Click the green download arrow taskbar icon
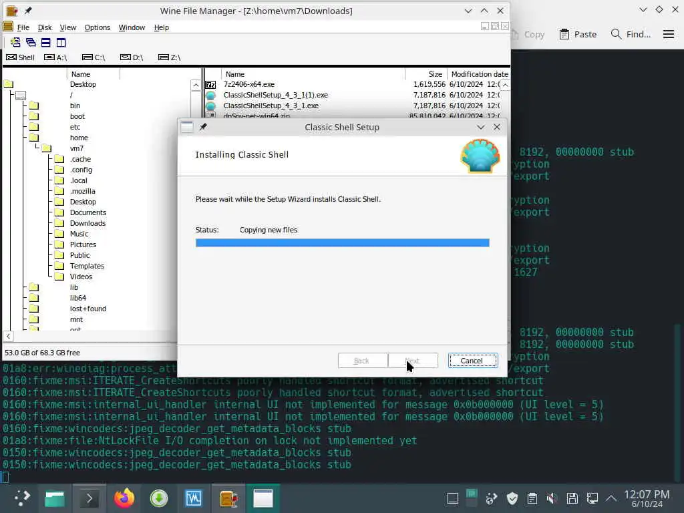 (x=159, y=498)
